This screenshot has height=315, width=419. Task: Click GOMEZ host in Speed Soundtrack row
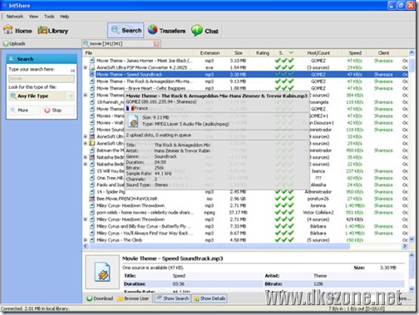coord(318,74)
